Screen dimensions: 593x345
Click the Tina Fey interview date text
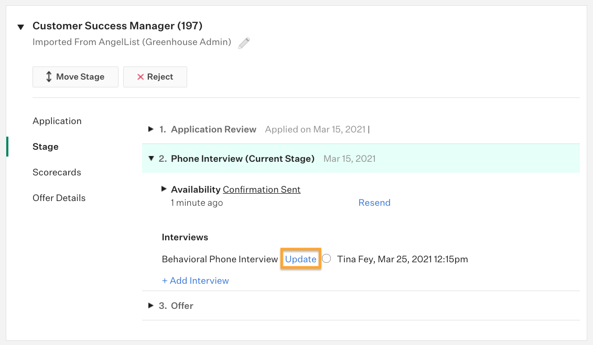(402, 259)
